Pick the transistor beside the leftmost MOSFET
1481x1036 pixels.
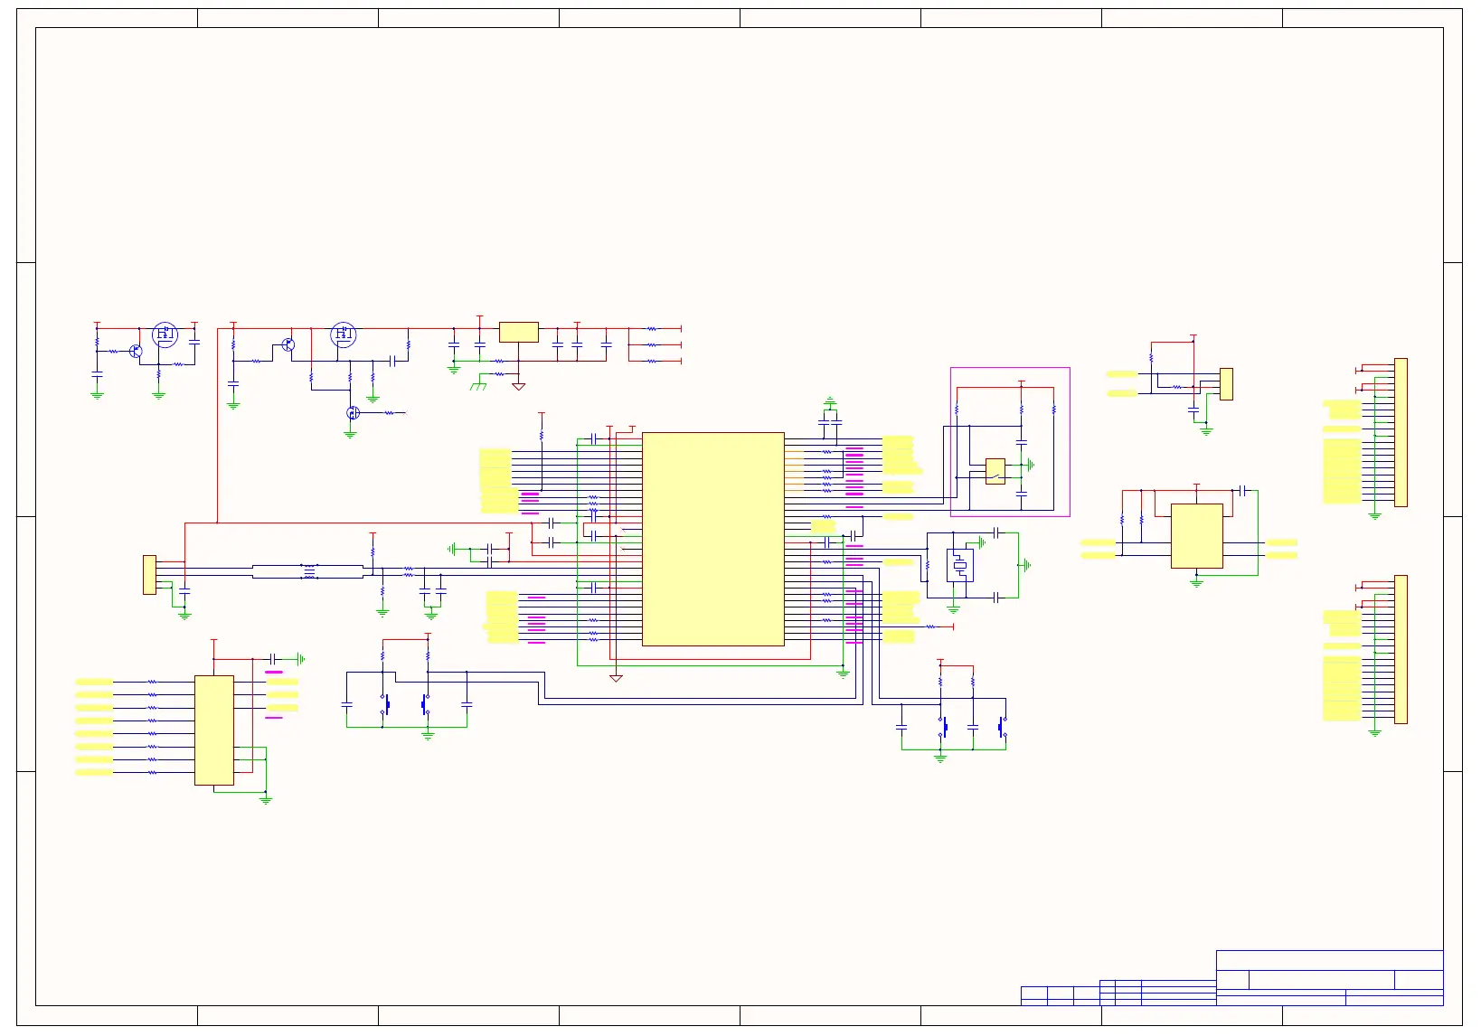(136, 351)
